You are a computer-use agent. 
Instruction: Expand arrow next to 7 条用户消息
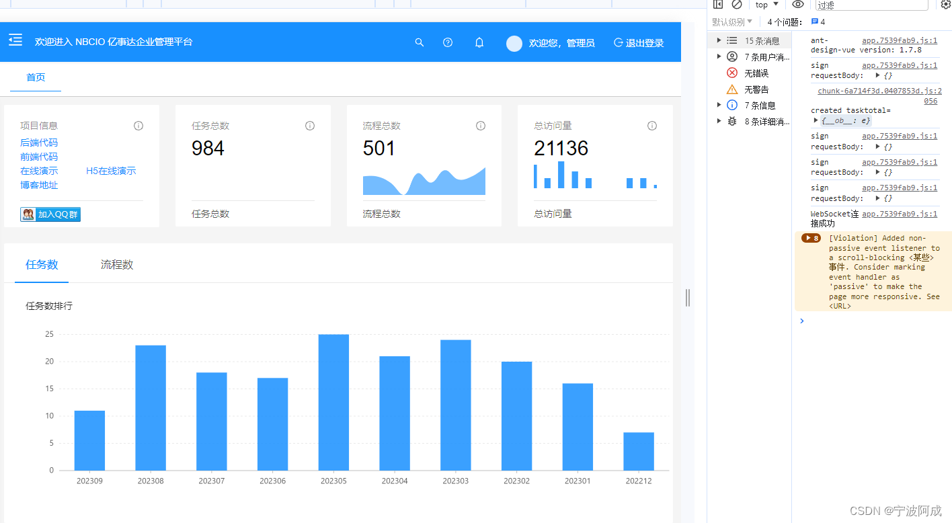(x=719, y=57)
